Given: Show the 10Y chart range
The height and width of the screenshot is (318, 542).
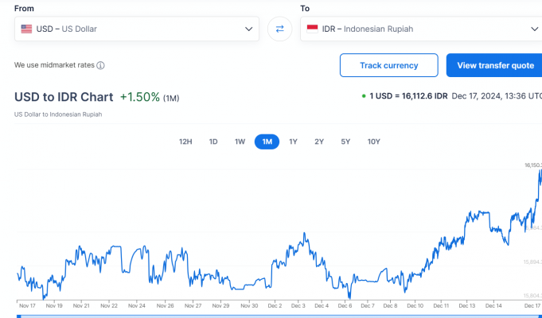Looking at the screenshot, I should (x=373, y=142).
